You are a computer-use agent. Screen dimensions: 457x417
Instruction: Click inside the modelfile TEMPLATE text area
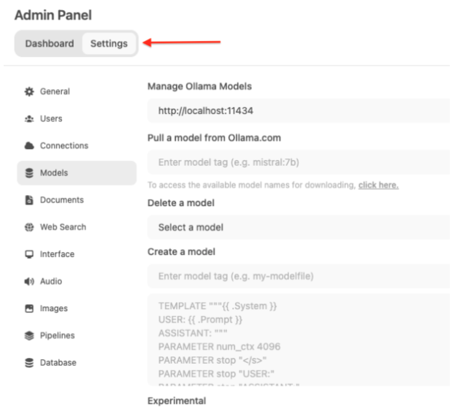pyautogui.click(x=299, y=340)
